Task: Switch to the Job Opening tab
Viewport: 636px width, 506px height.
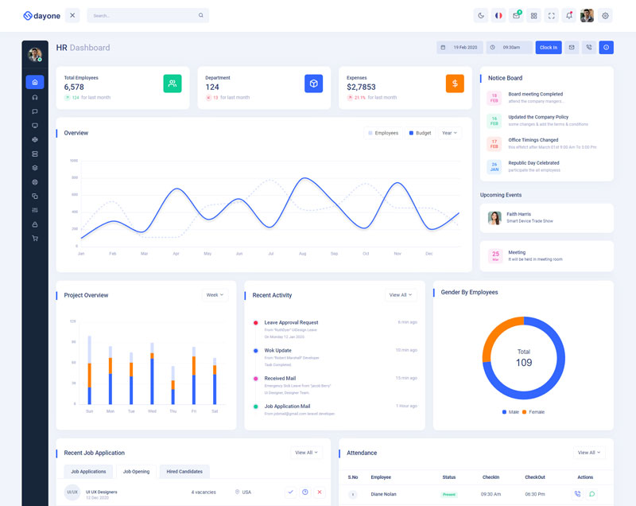Action: point(136,472)
